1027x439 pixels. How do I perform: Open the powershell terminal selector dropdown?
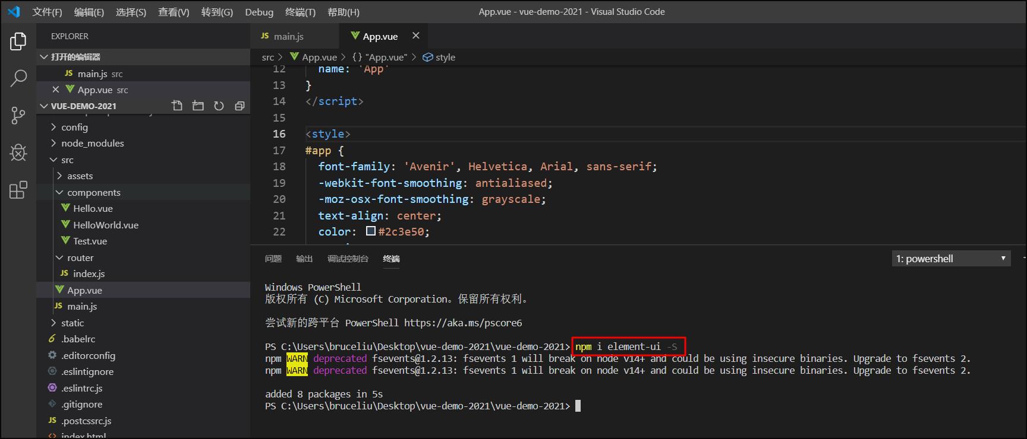[951, 259]
